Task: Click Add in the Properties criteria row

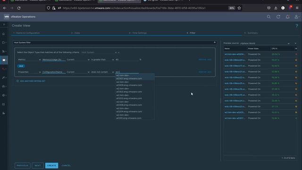Action: [210, 72]
